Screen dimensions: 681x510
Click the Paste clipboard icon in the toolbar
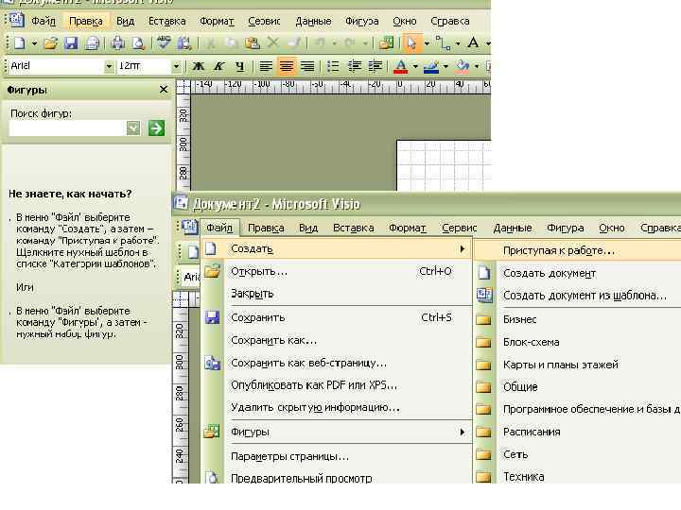(x=252, y=42)
